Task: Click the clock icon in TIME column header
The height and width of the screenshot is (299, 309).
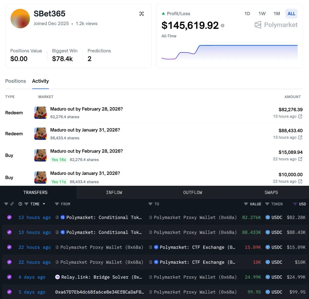Action: [20, 204]
